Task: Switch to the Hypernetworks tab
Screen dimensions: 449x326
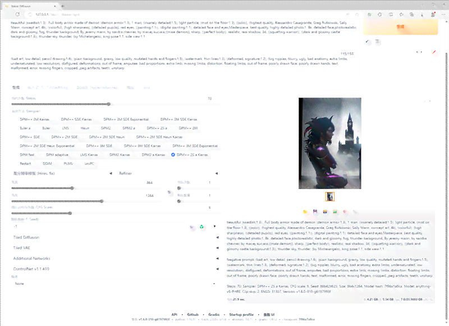Action: pos(97,88)
